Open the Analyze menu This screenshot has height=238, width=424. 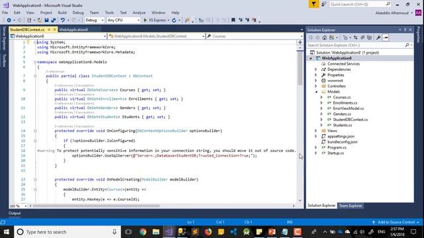pos(139,13)
